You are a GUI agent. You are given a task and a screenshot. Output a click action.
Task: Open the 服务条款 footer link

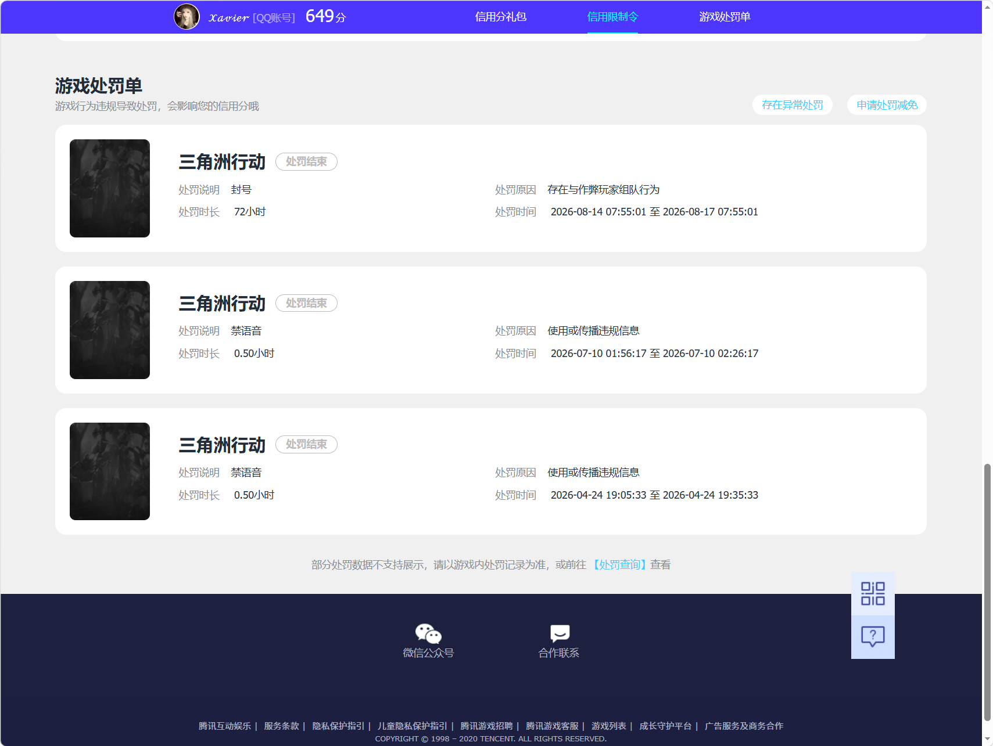pyautogui.click(x=281, y=726)
